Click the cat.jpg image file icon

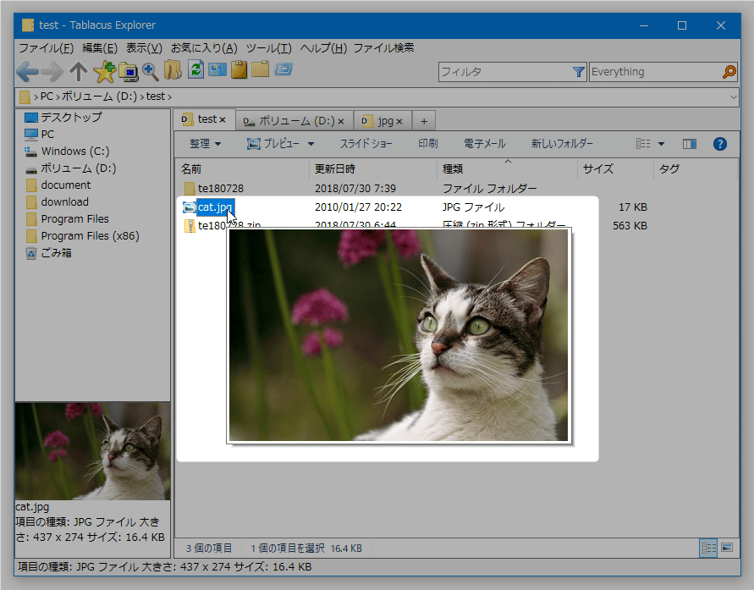coord(189,207)
